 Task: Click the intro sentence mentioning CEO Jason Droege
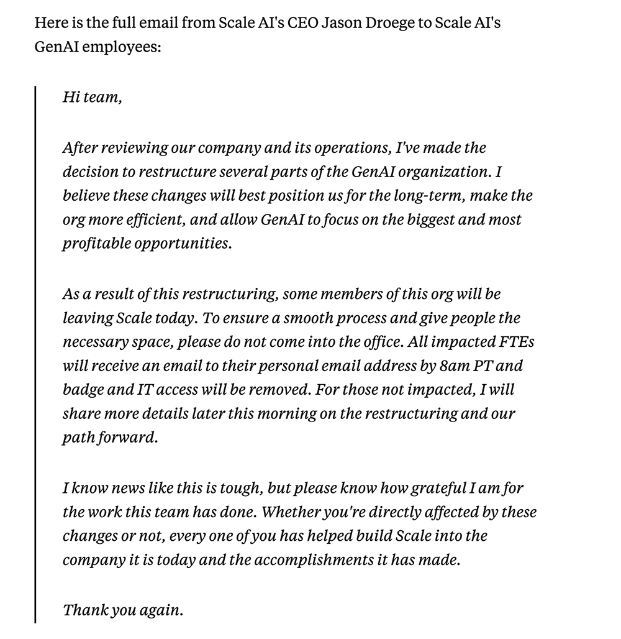click(x=267, y=23)
